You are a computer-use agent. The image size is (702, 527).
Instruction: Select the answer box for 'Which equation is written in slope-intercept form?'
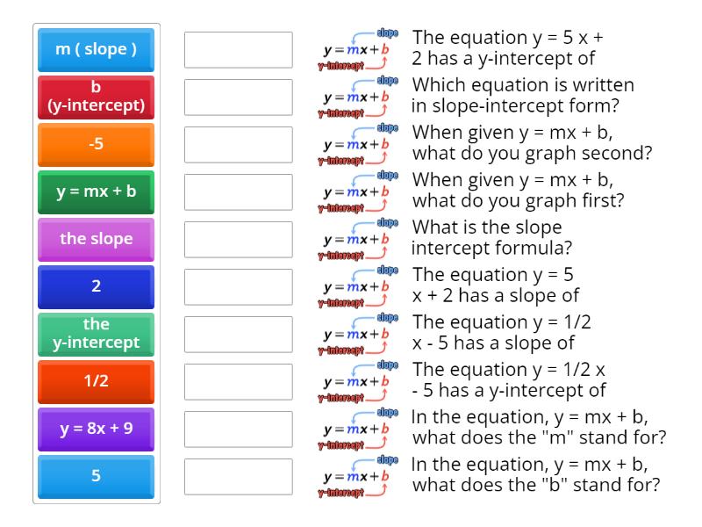239,97
